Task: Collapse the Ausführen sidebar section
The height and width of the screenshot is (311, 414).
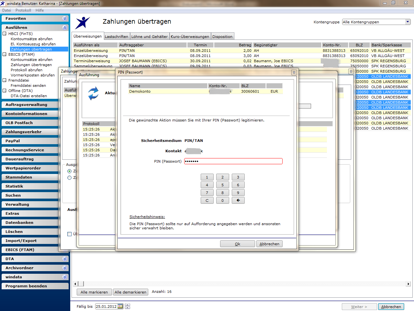Action: pyautogui.click(x=65, y=28)
